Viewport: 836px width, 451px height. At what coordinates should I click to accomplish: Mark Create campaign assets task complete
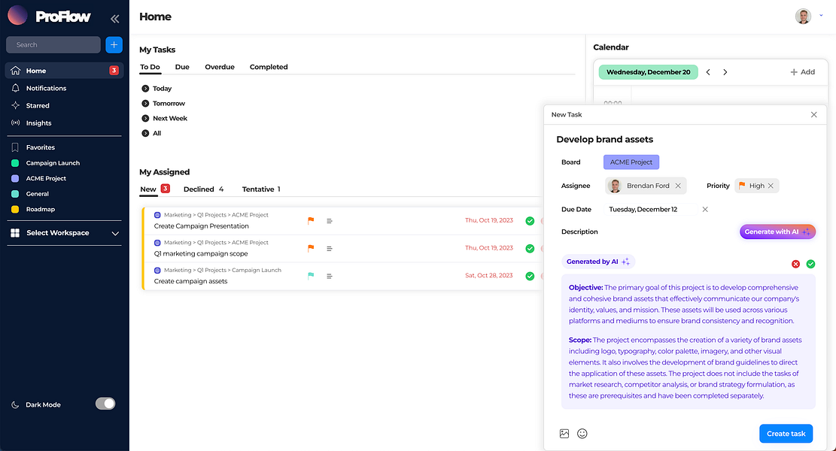[530, 276]
